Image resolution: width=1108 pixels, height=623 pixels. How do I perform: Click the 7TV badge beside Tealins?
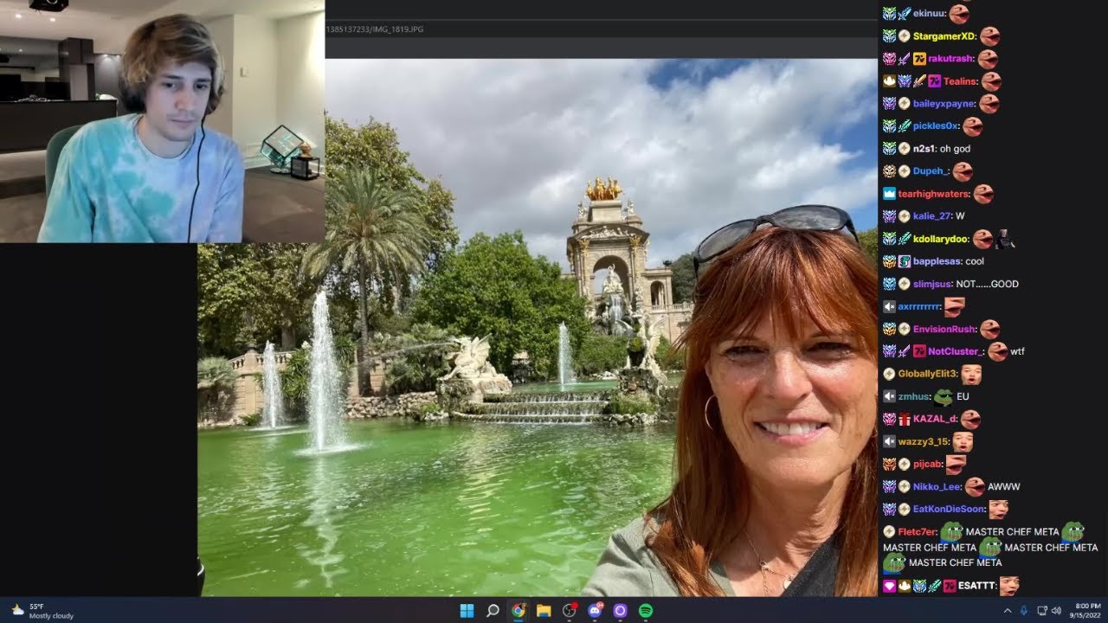pos(934,81)
